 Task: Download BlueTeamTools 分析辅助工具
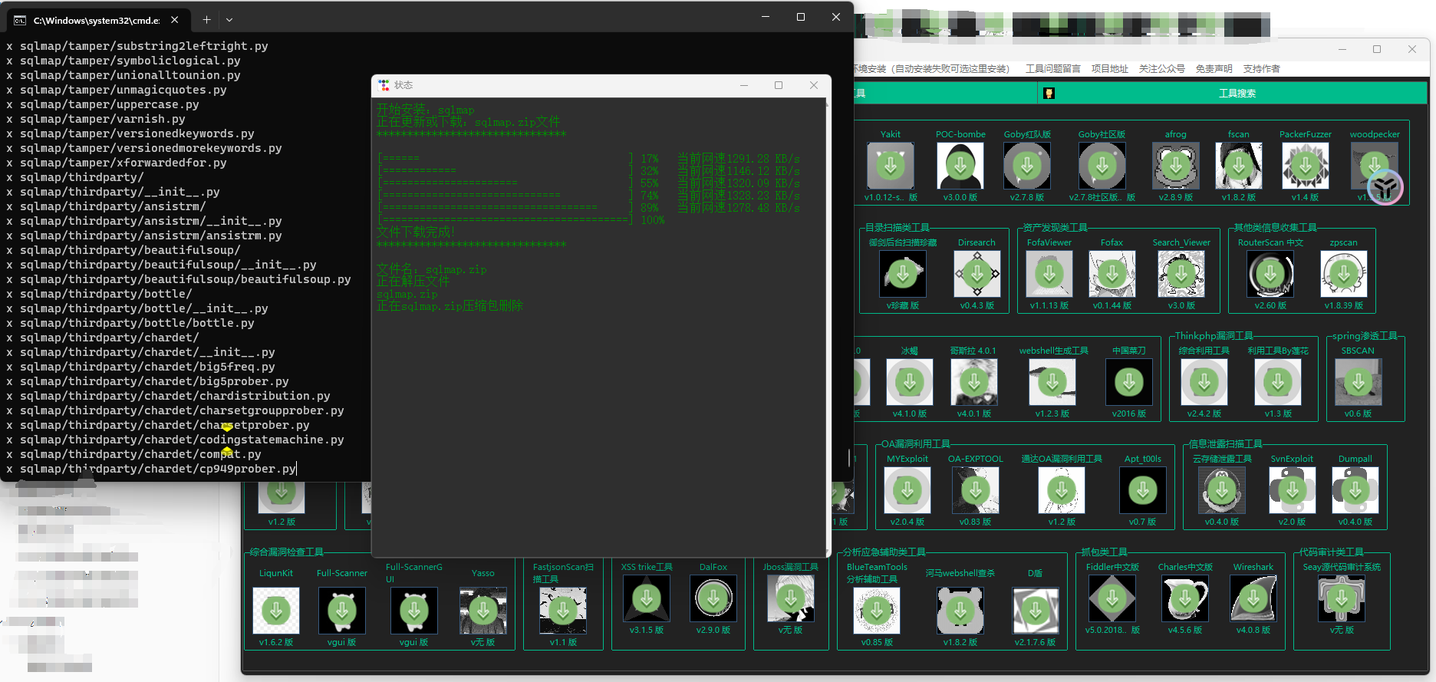pos(877,611)
